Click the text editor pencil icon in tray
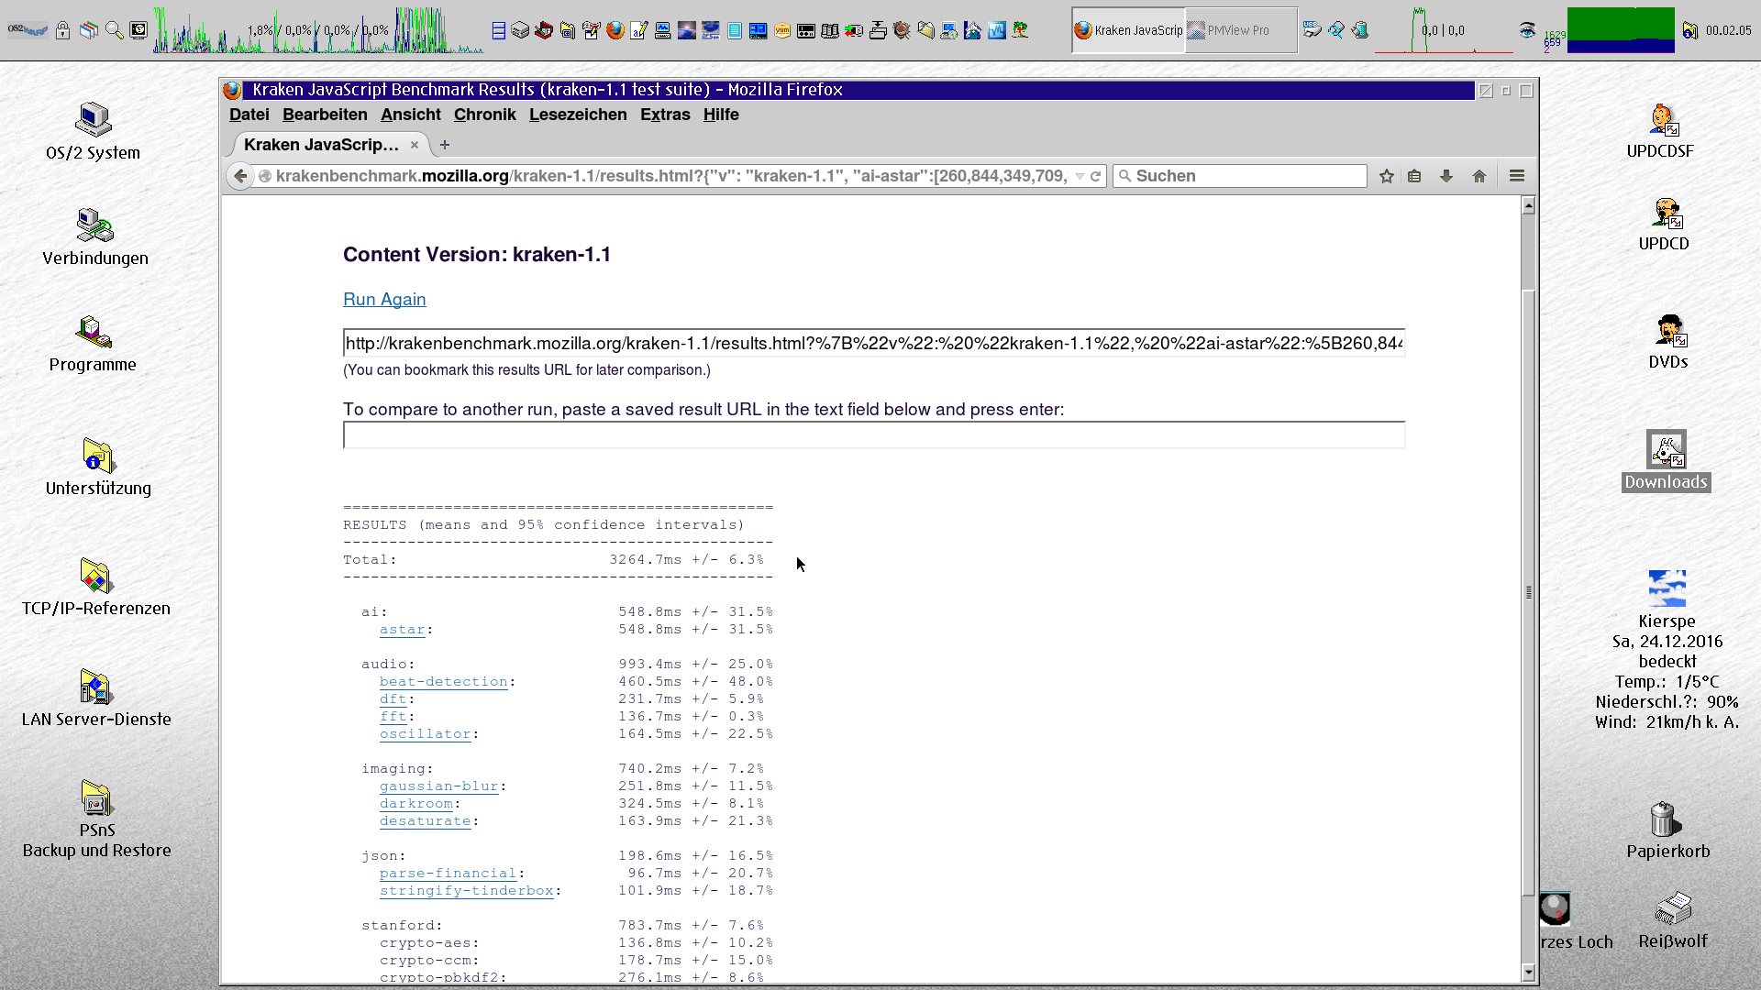The image size is (1761, 990). pos(639,31)
